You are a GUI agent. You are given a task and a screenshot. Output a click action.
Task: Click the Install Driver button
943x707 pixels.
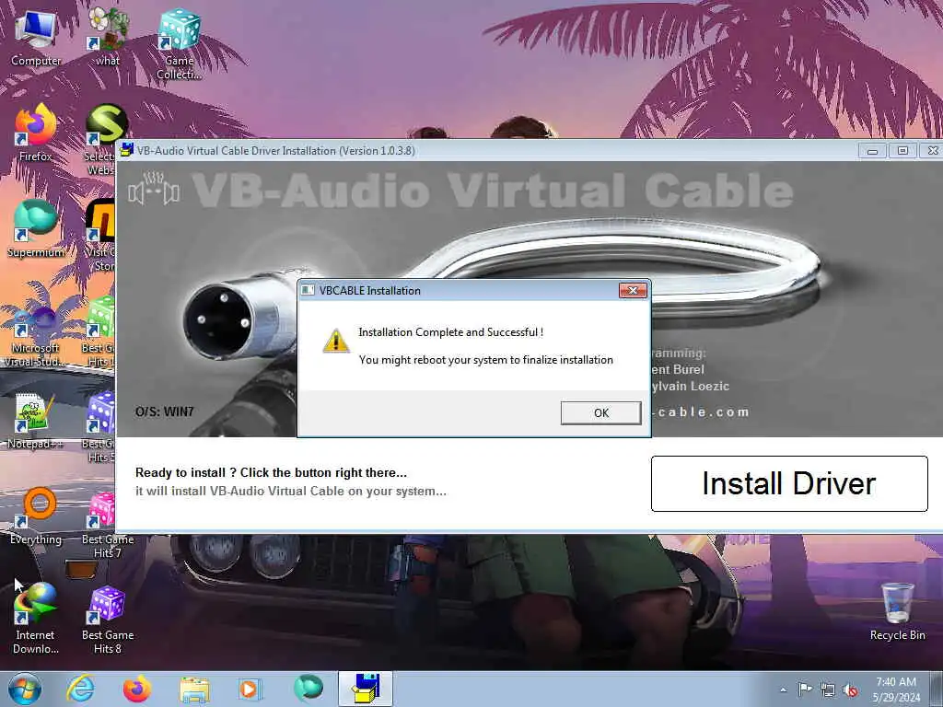point(789,483)
